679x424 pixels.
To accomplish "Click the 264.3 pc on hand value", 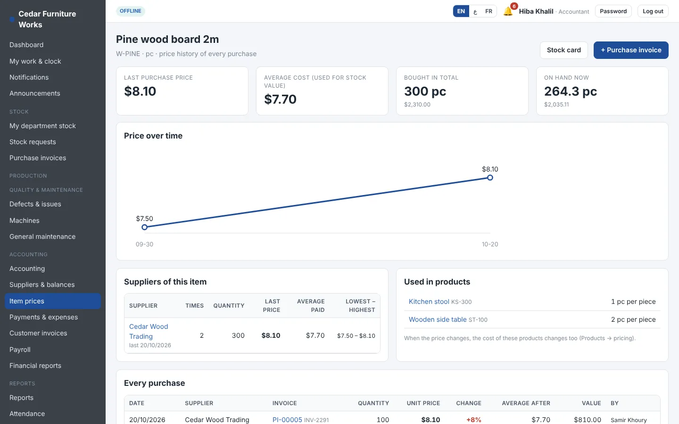I will [x=571, y=91].
